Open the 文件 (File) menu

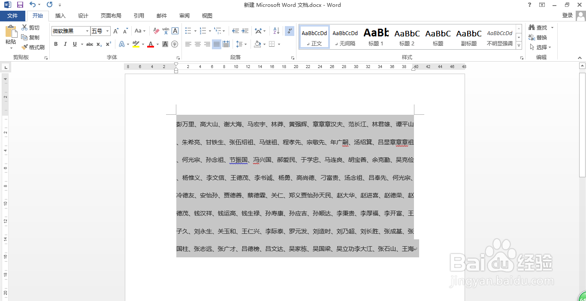(13, 15)
